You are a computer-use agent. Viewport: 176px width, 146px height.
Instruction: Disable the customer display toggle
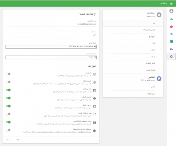8,106
